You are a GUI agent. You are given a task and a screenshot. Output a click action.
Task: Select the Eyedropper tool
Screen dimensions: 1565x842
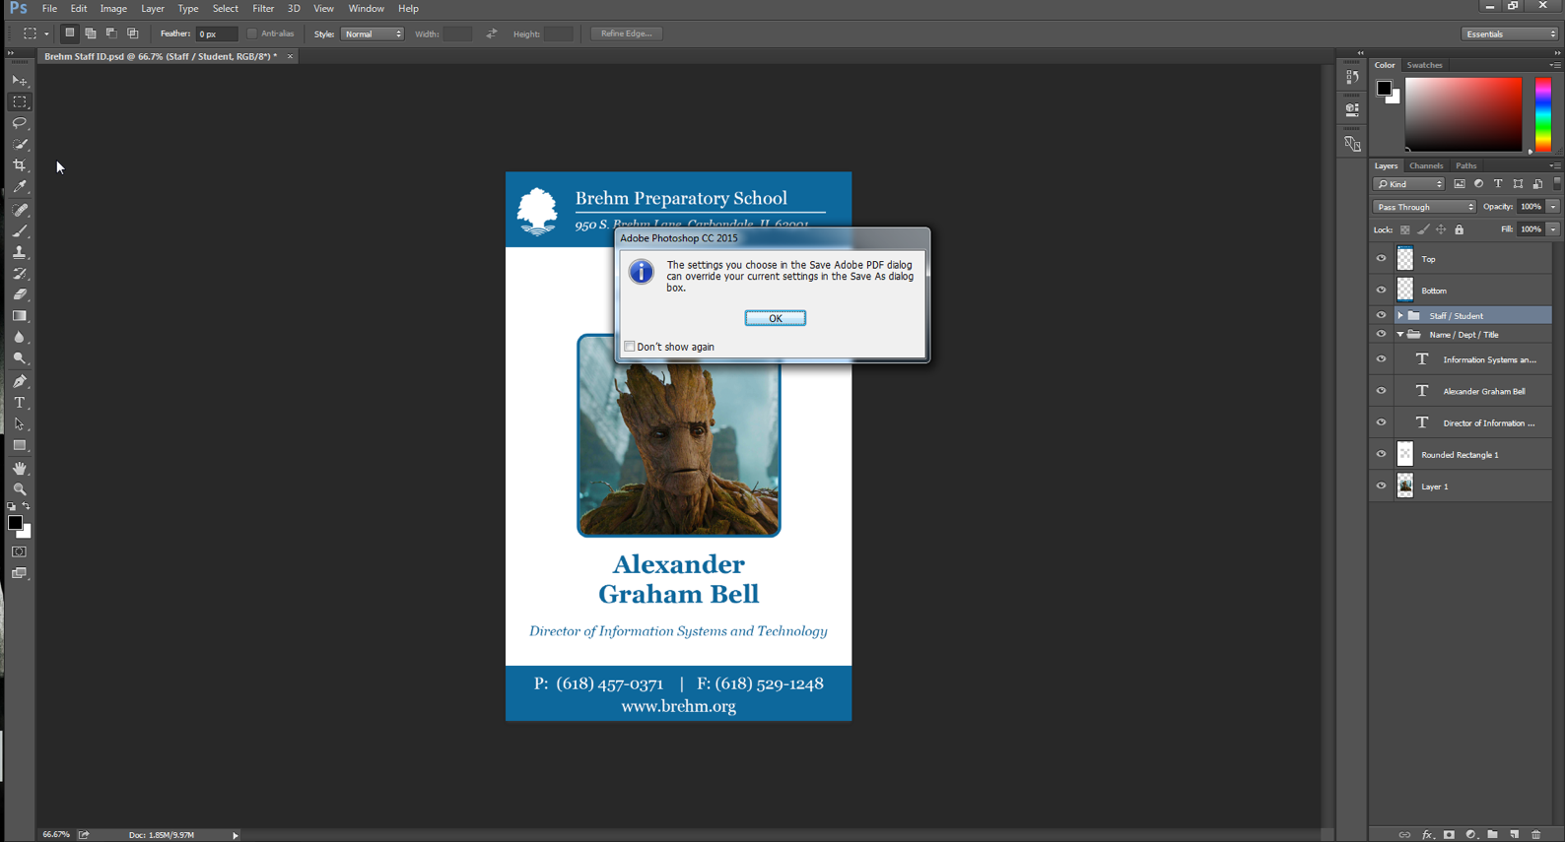click(20, 187)
